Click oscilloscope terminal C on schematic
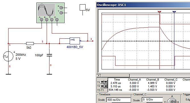The width and height of the screenshot is (190, 103). (x=52, y=20)
